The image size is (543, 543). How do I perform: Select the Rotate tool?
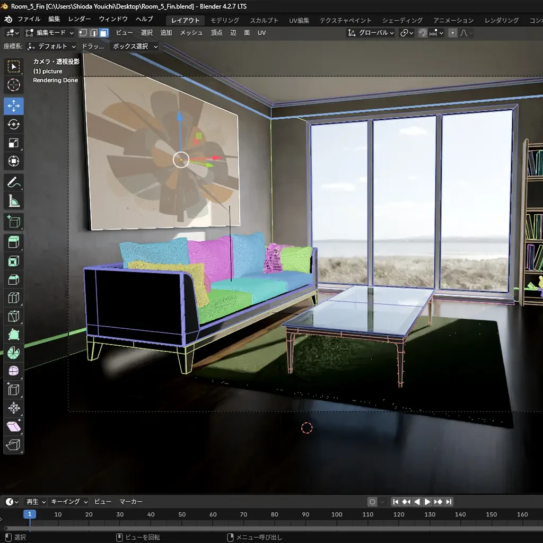14,125
